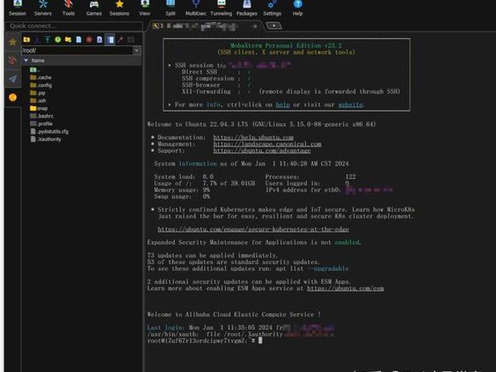Click the document icon beside red delete icon
Viewport: 496px width, 372px height.
click(99, 40)
